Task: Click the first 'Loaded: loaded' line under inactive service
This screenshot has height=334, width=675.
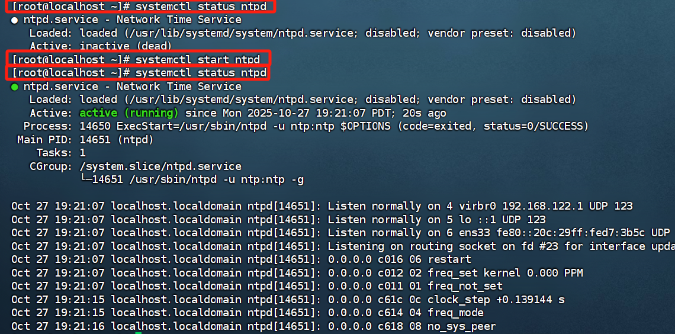Action: [303, 33]
